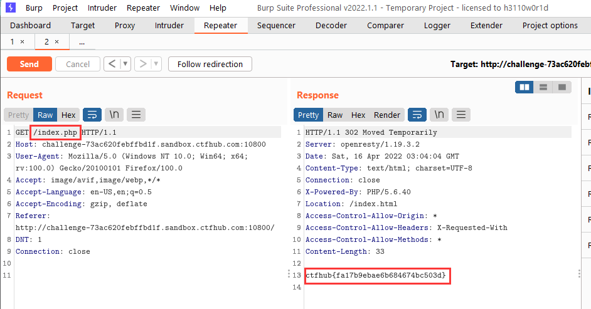Select Repeater request tab 2
Screen dimensions: 591x309
46,42
